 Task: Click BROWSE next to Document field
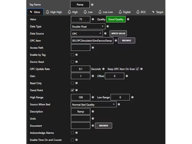pyautogui.click(x=104, y=126)
